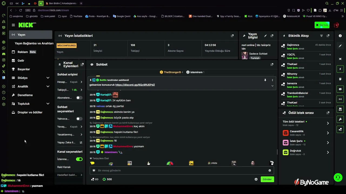346x194 pixels.
Task: Open Denetleme in the sidebar
Action: click(x=31, y=95)
